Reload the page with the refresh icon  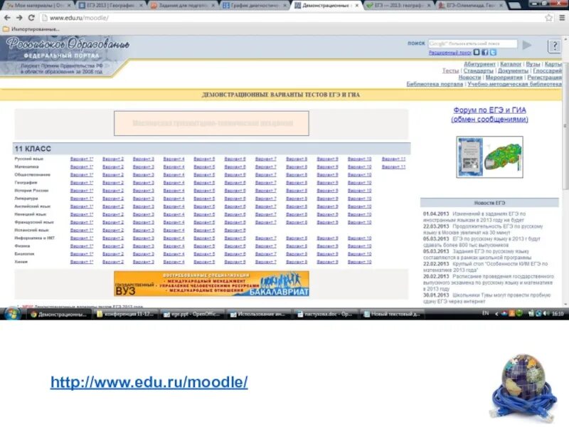[31, 17]
